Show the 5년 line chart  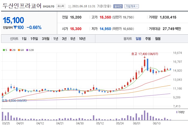pyautogui.click(x=73, y=39)
